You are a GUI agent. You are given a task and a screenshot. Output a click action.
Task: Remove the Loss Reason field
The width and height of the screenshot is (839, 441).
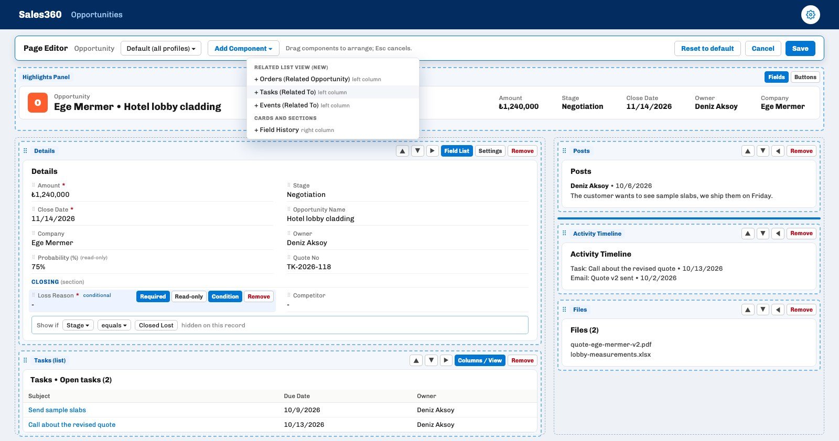click(259, 296)
